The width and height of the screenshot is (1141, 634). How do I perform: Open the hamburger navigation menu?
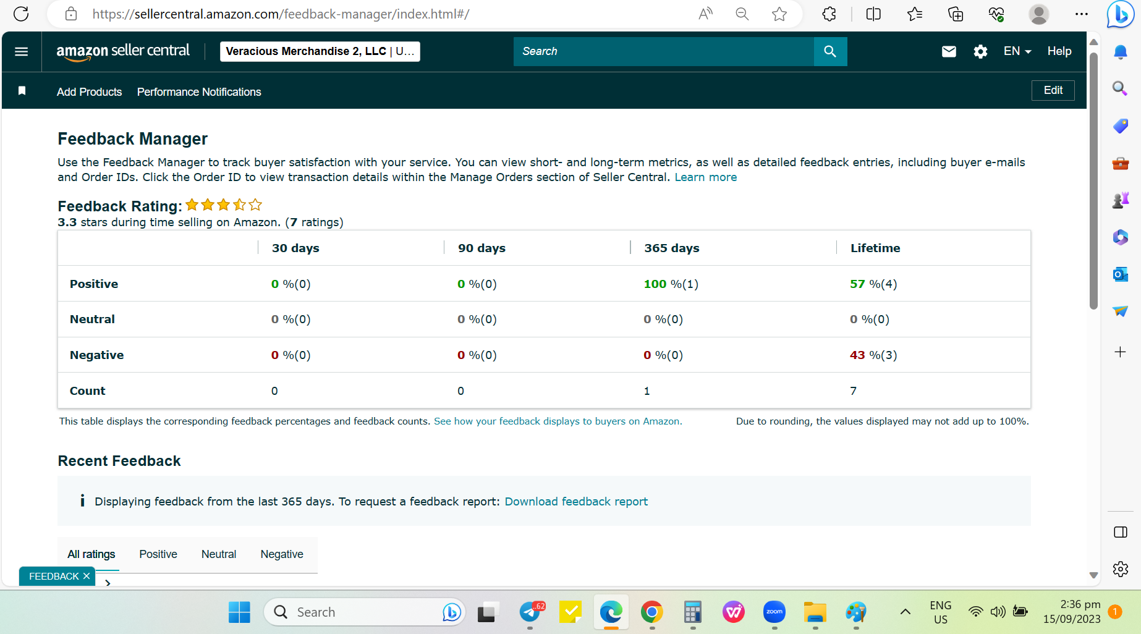pyautogui.click(x=22, y=51)
